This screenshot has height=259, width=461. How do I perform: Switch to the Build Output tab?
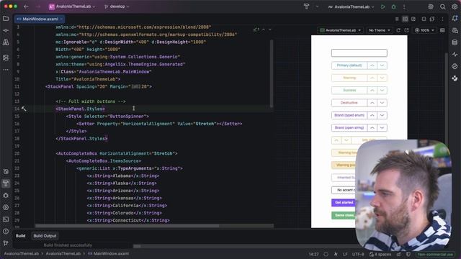pos(45,236)
